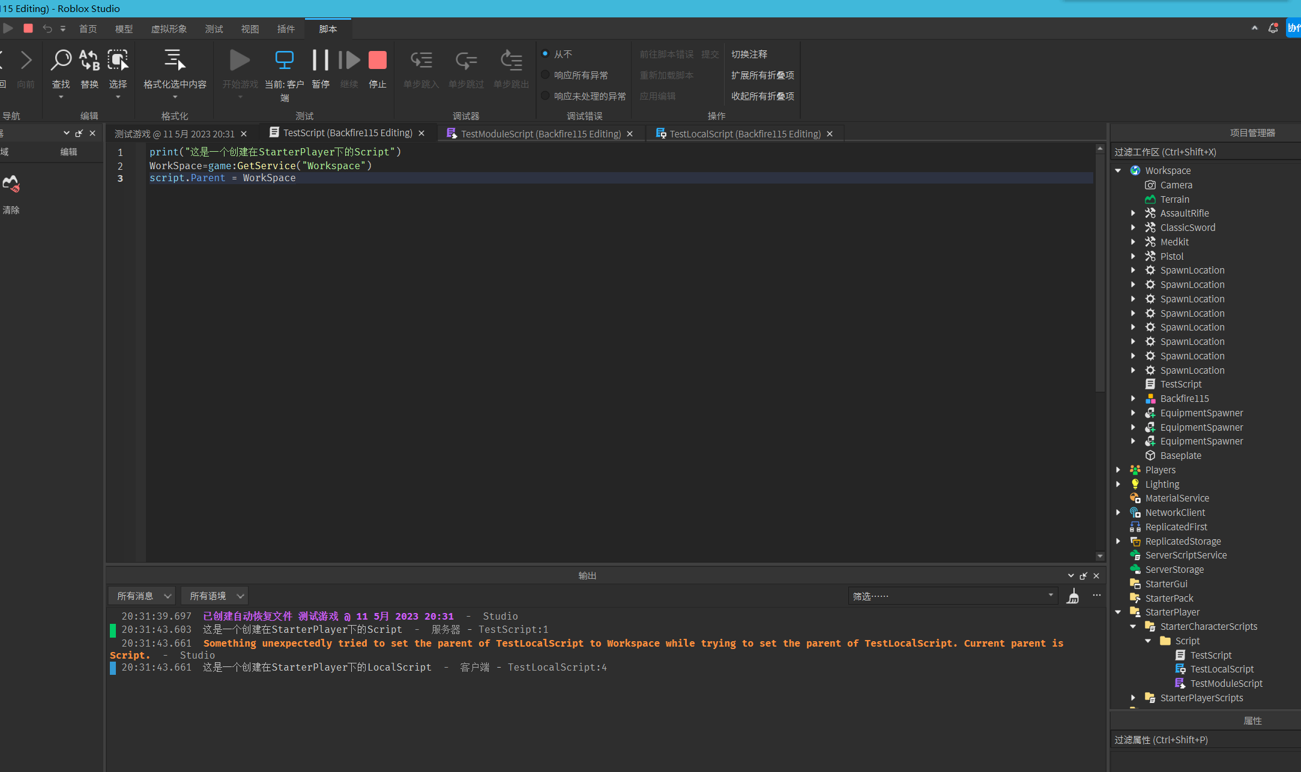
Task: Select TestLocalScript in the Explorer tree
Action: pyautogui.click(x=1222, y=669)
